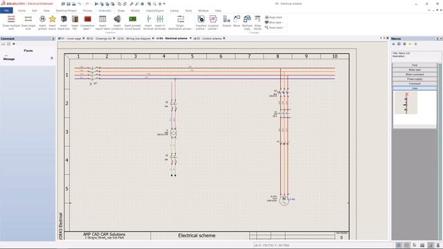Open the Wire style dropdown
The width and height of the screenshot is (443, 249).
274,23
